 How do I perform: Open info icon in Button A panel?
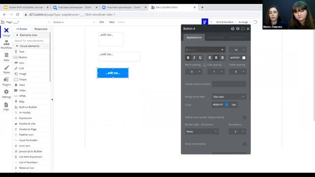238,29
